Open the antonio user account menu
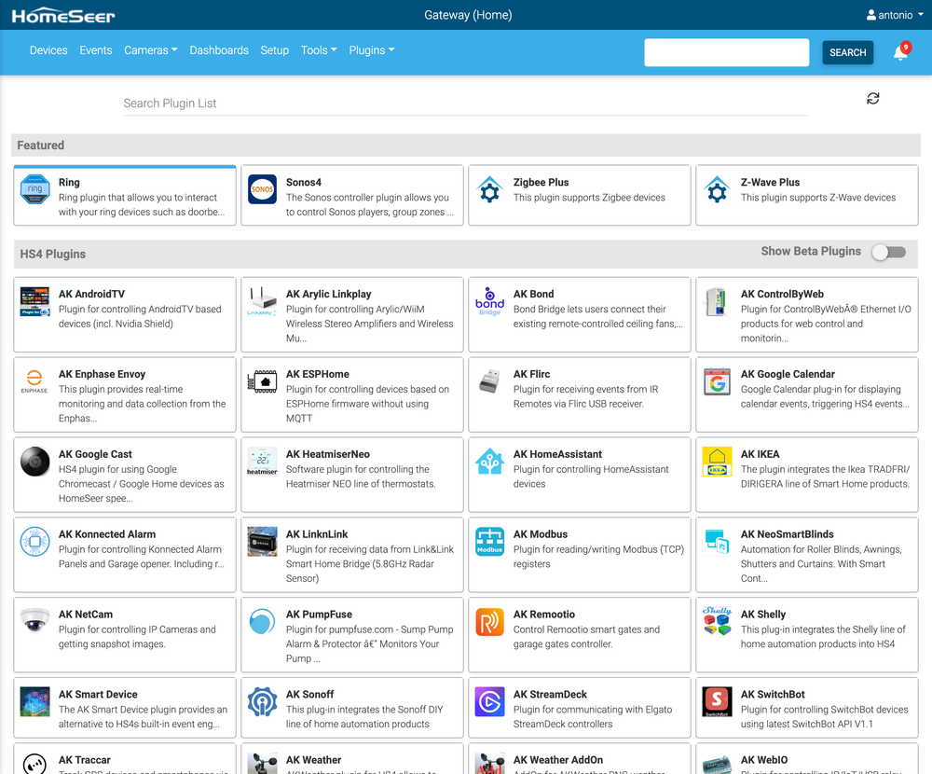932x774 pixels. point(895,15)
